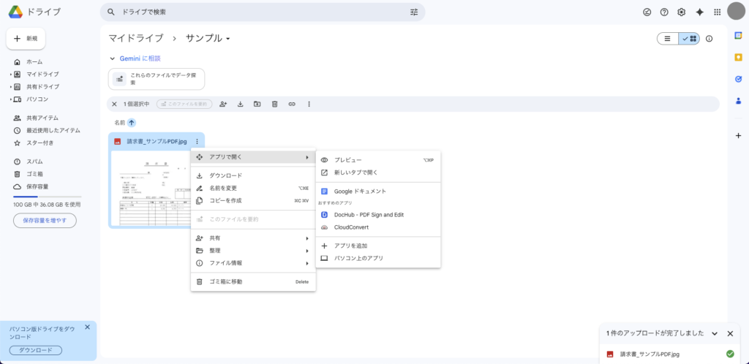Viewport: 749px width, 364px height.
Task: Click the 新規 button
Action: [26, 38]
